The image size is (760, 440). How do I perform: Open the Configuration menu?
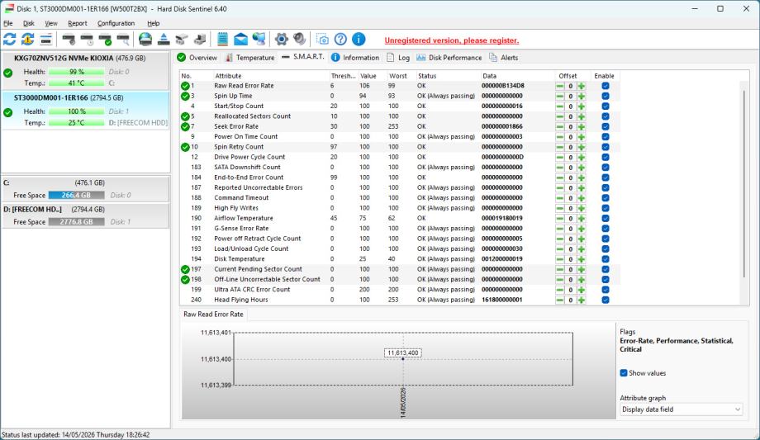click(116, 23)
